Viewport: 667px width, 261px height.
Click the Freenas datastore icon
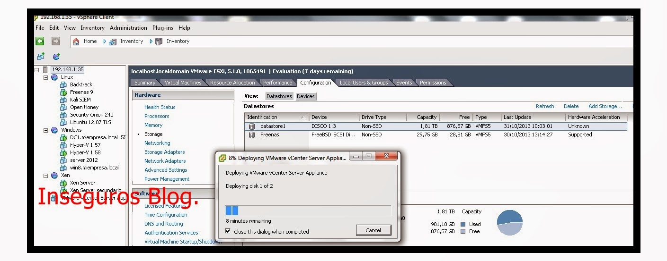[252, 135]
